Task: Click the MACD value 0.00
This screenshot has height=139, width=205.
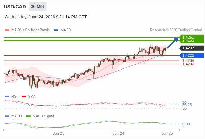Action: [186, 124]
